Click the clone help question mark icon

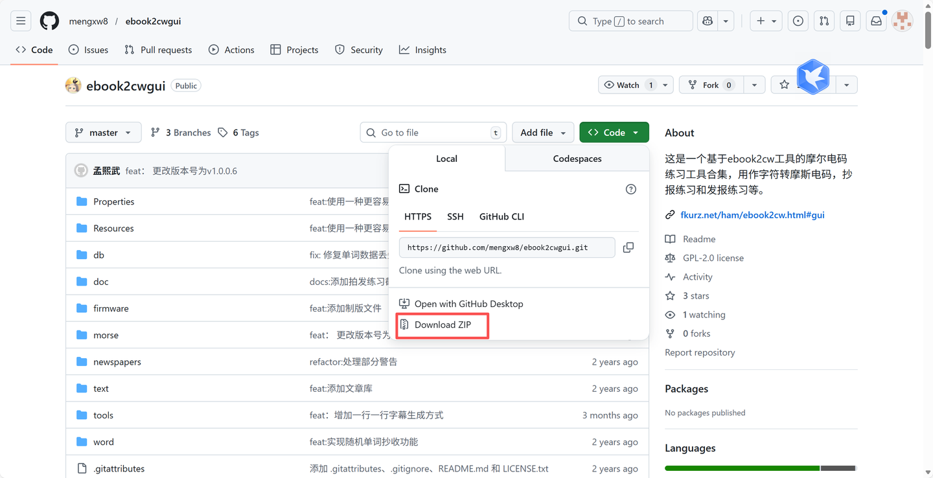click(630, 189)
